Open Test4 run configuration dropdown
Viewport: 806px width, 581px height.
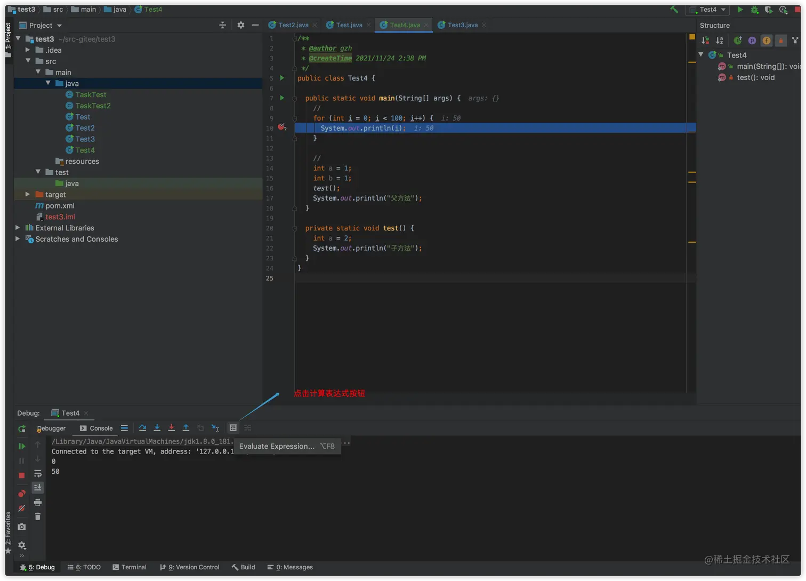pyautogui.click(x=708, y=10)
